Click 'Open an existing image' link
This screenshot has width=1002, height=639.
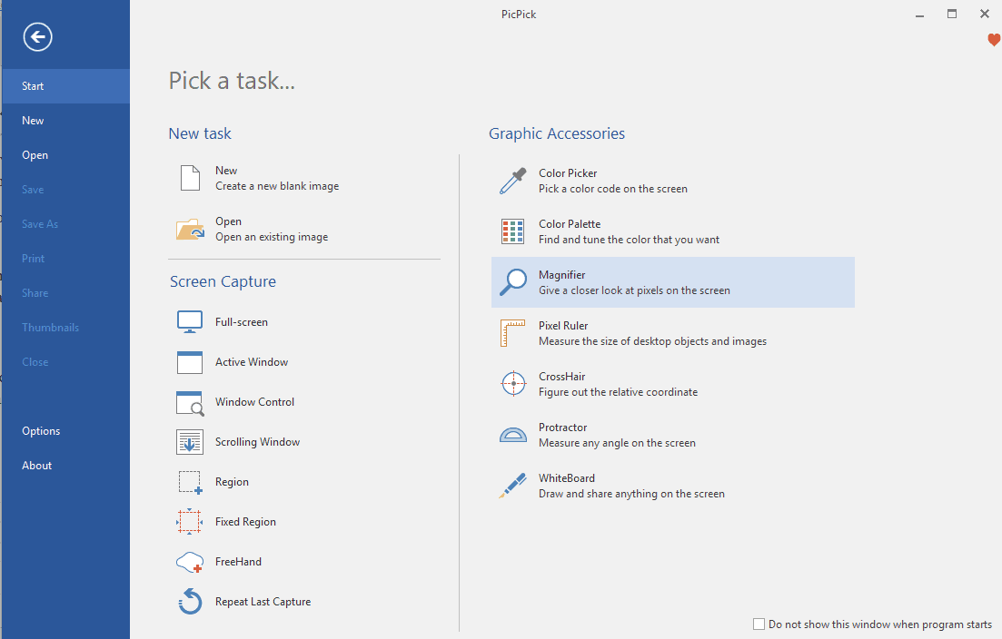[x=272, y=237]
